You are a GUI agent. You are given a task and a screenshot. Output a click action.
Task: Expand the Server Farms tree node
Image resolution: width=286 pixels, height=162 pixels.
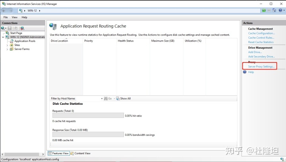tap(7, 49)
